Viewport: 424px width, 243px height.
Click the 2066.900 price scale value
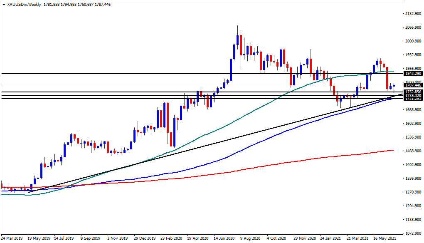[413, 27]
